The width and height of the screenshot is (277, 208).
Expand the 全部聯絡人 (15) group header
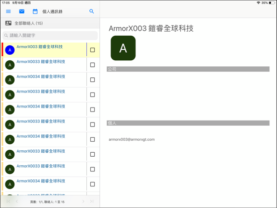pos(50,23)
